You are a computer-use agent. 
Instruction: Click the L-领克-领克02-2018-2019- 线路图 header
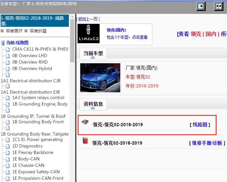tap(35, 21)
